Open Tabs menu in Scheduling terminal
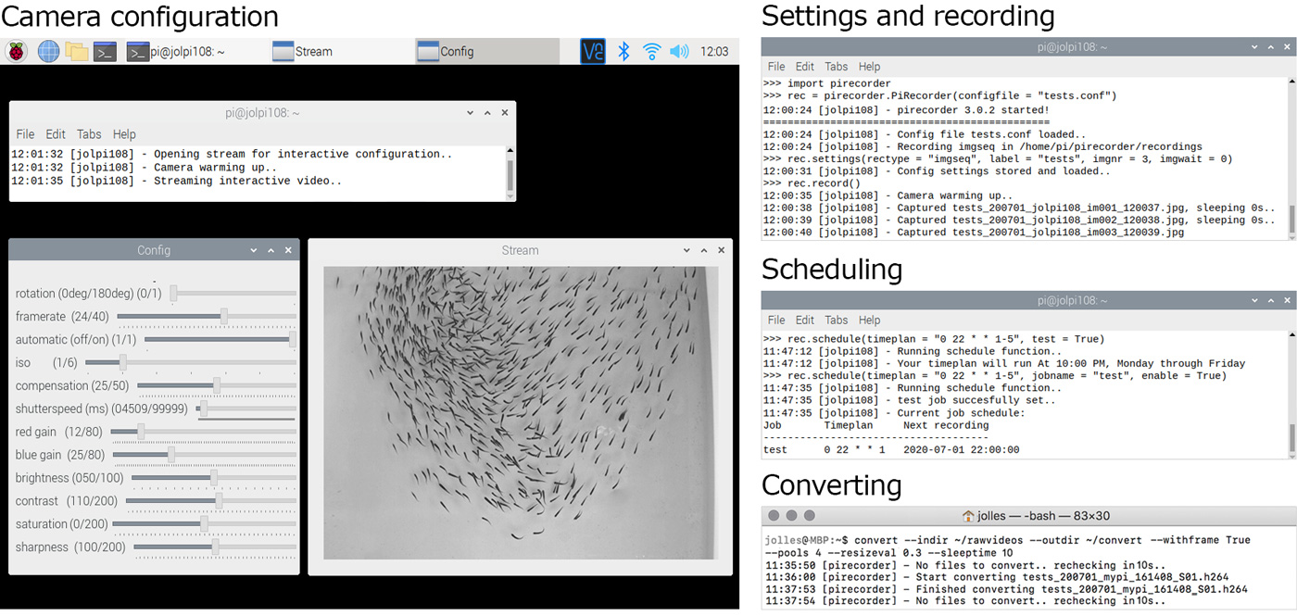 tap(837, 320)
